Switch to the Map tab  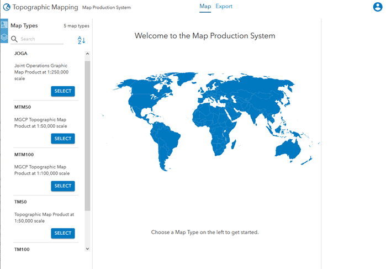point(205,7)
